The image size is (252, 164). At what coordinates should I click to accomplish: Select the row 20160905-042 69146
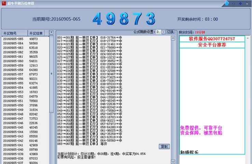pos(25,141)
